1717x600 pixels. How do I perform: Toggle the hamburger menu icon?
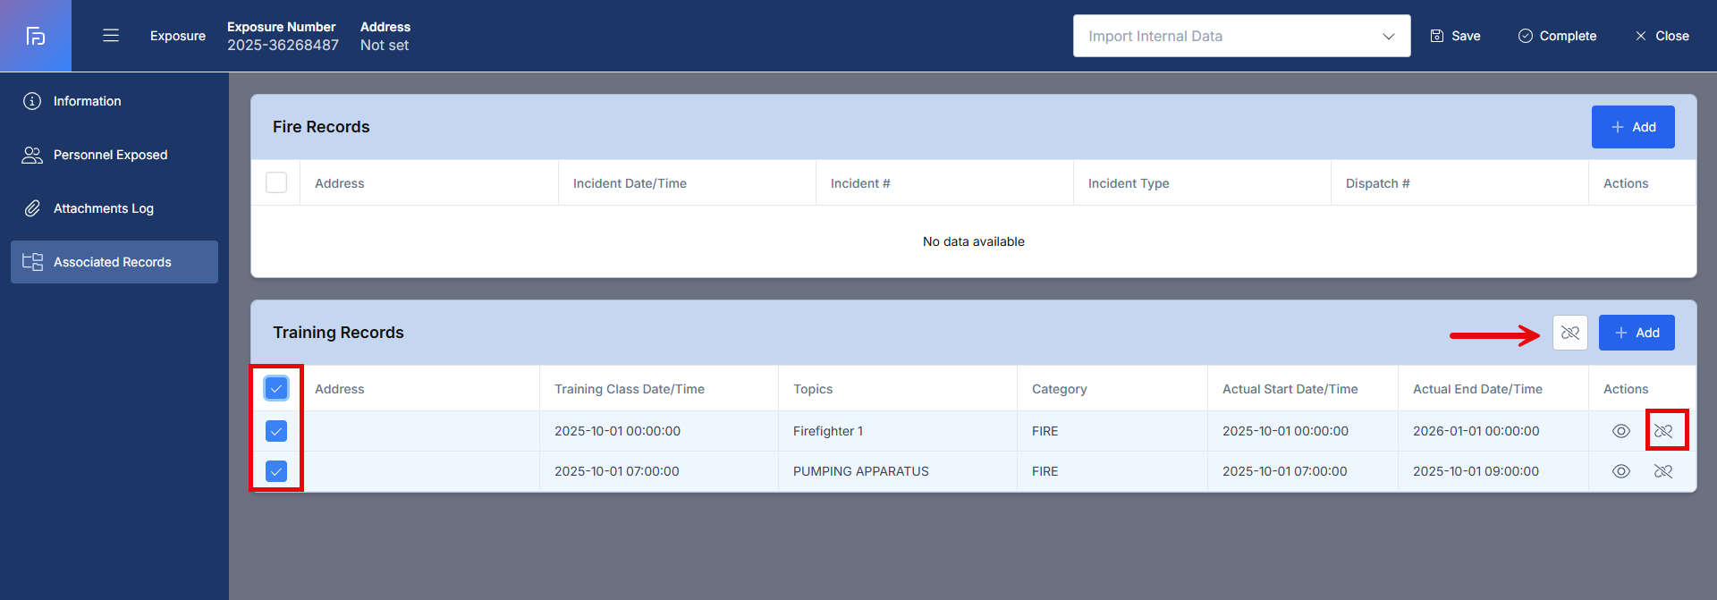111,36
